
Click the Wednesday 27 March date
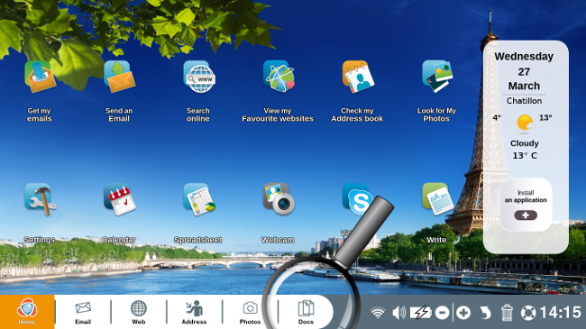(x=524, y=71)
